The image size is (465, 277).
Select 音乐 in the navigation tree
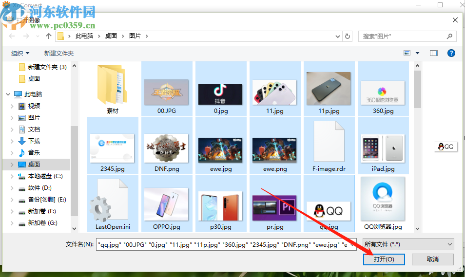(29, 152)
